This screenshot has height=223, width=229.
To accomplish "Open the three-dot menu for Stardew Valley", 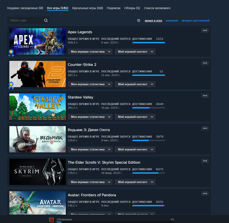I will point(205,96).
